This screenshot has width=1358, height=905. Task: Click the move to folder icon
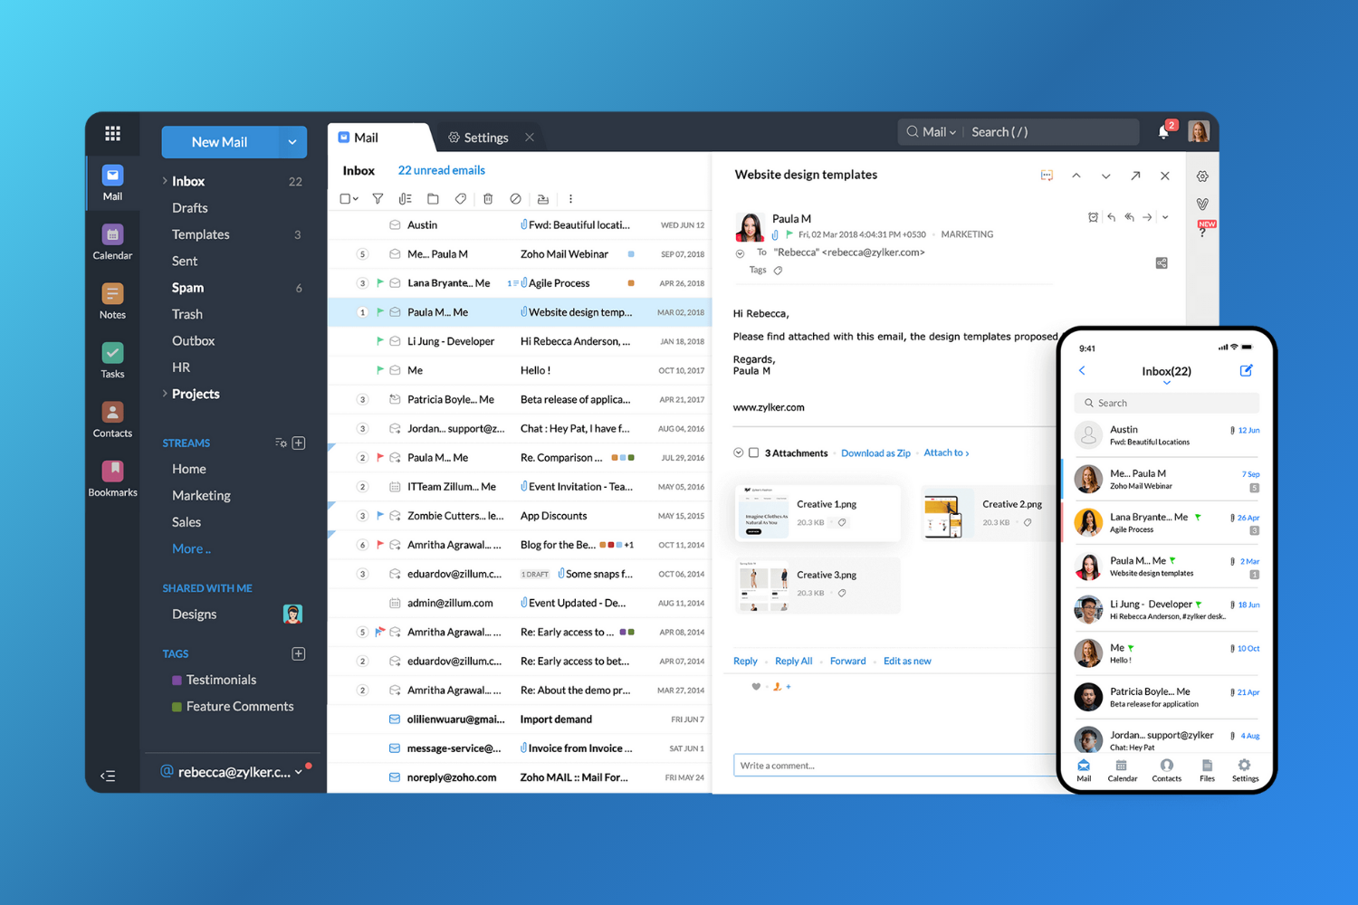click(433, 199)
